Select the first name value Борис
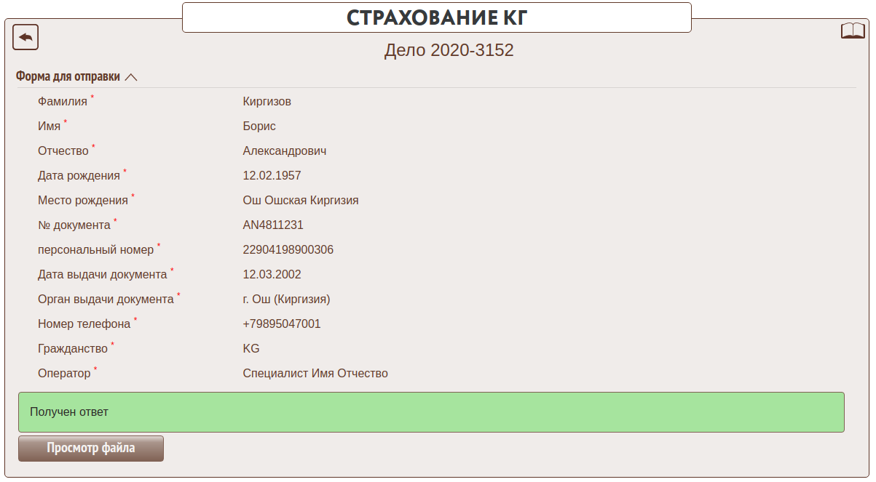 coord(259,126)
